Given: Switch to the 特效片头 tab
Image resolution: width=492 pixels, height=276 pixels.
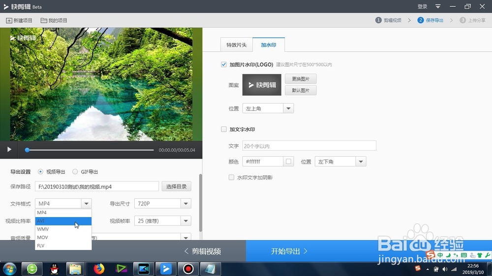Looking at the screenshot, I should (x=236, y=45).
